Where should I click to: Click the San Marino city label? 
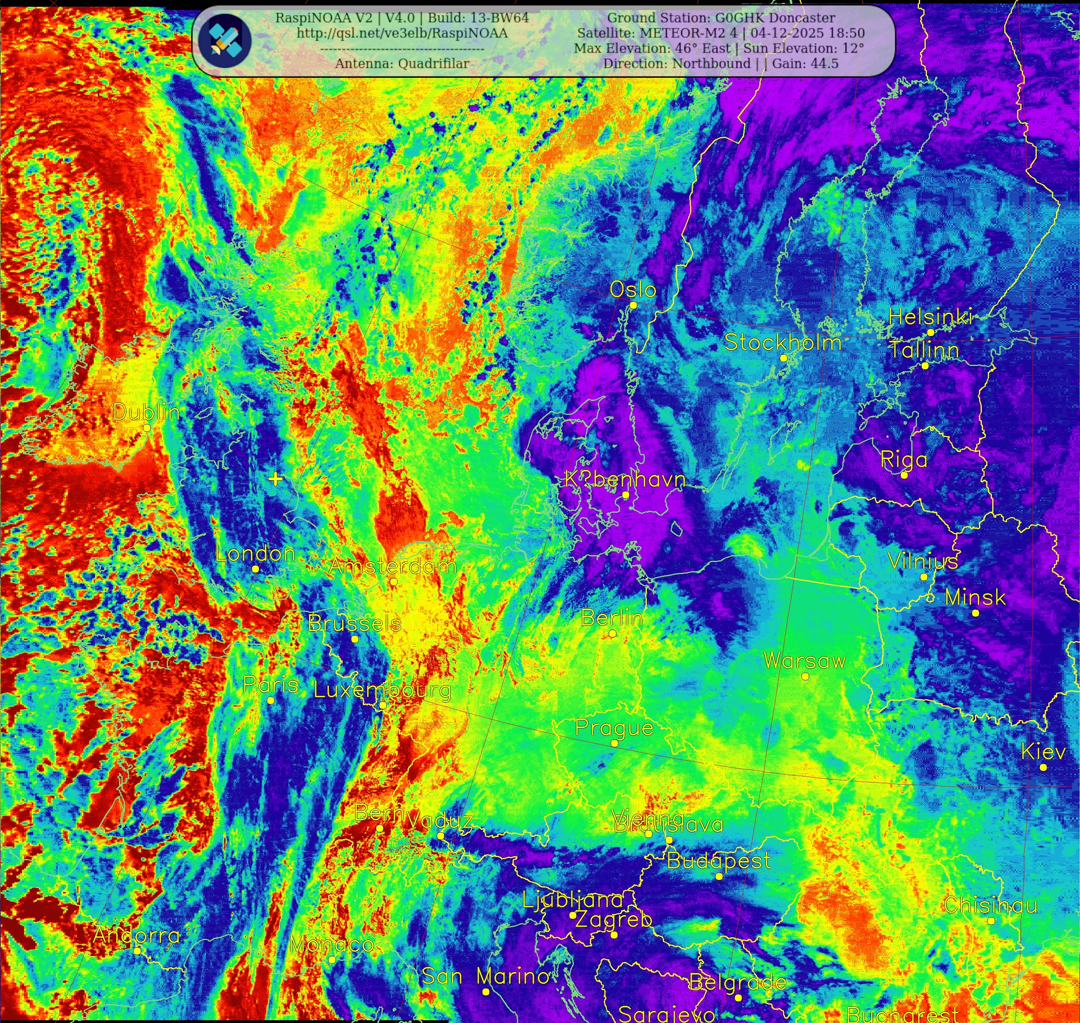click(x=486, y=976)
